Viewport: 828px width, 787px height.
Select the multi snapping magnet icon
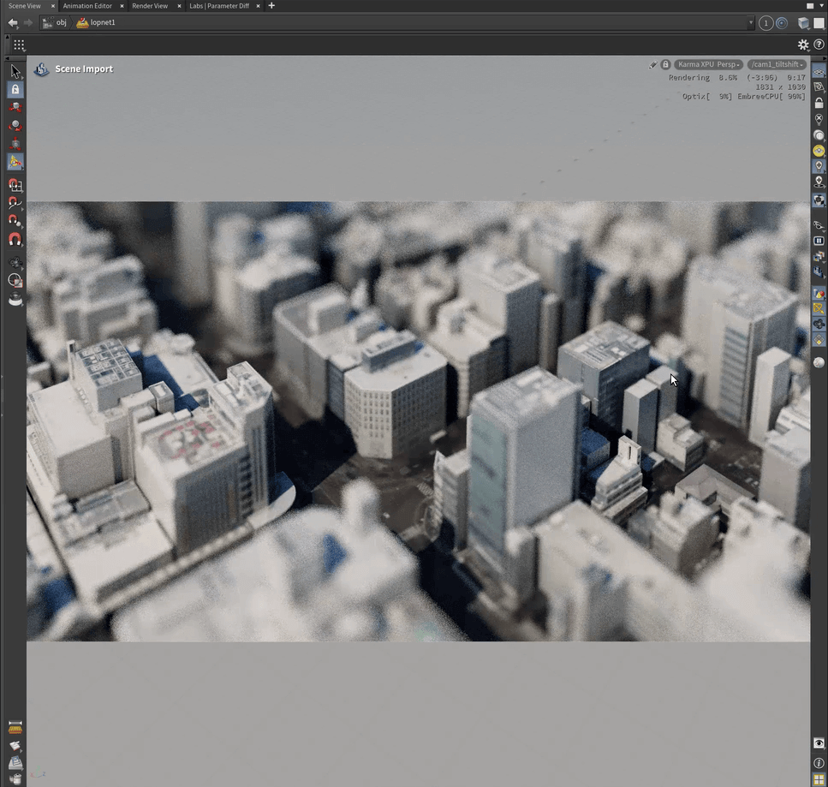[15, 241]
